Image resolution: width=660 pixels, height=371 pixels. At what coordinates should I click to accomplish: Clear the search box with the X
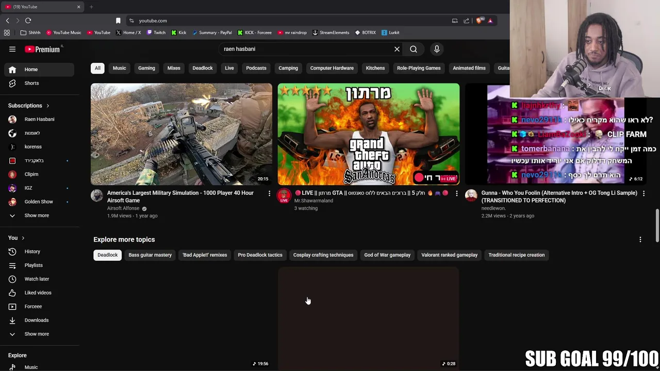(x=397, y=49)
